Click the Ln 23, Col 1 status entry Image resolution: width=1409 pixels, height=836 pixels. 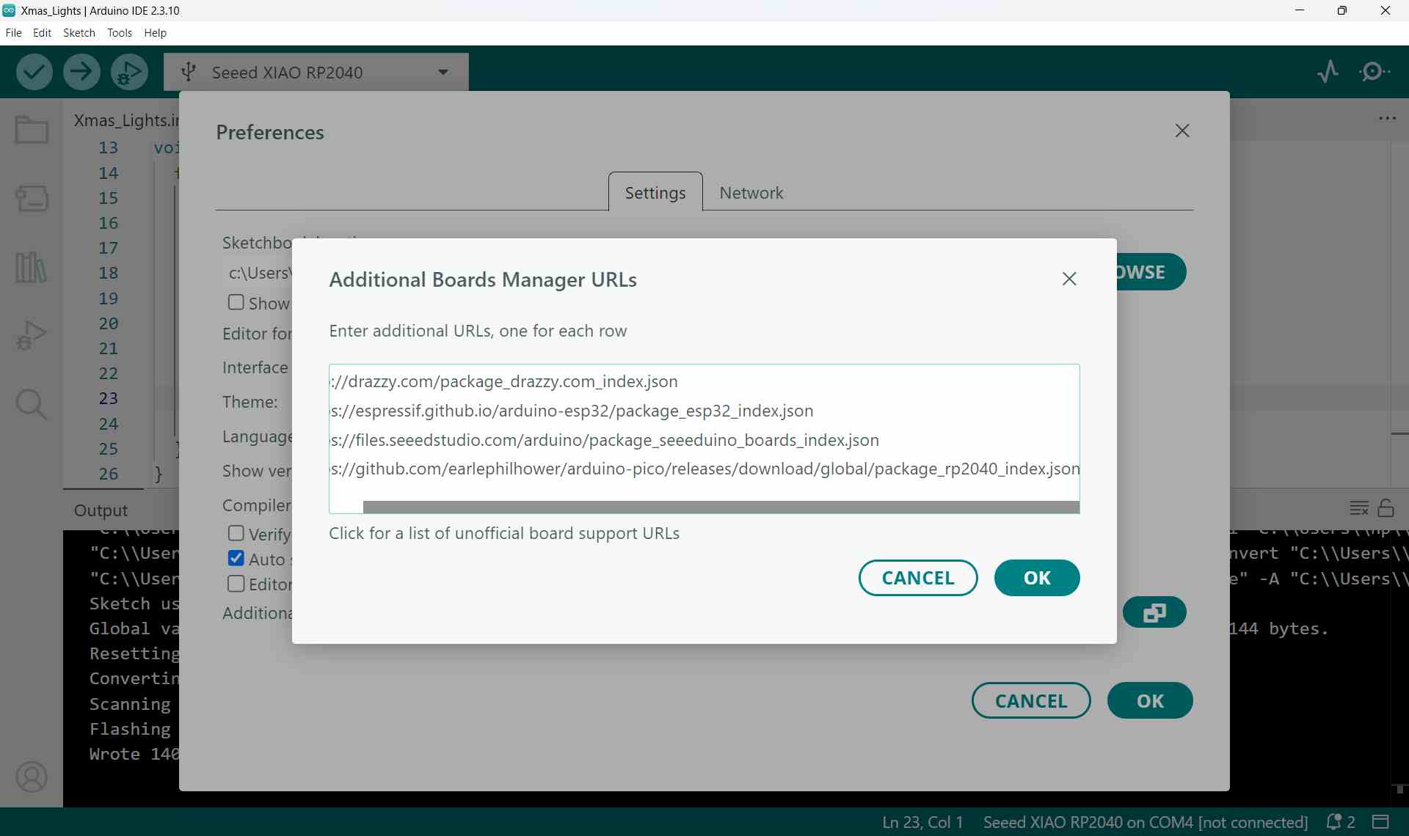[x=922, y=822]
